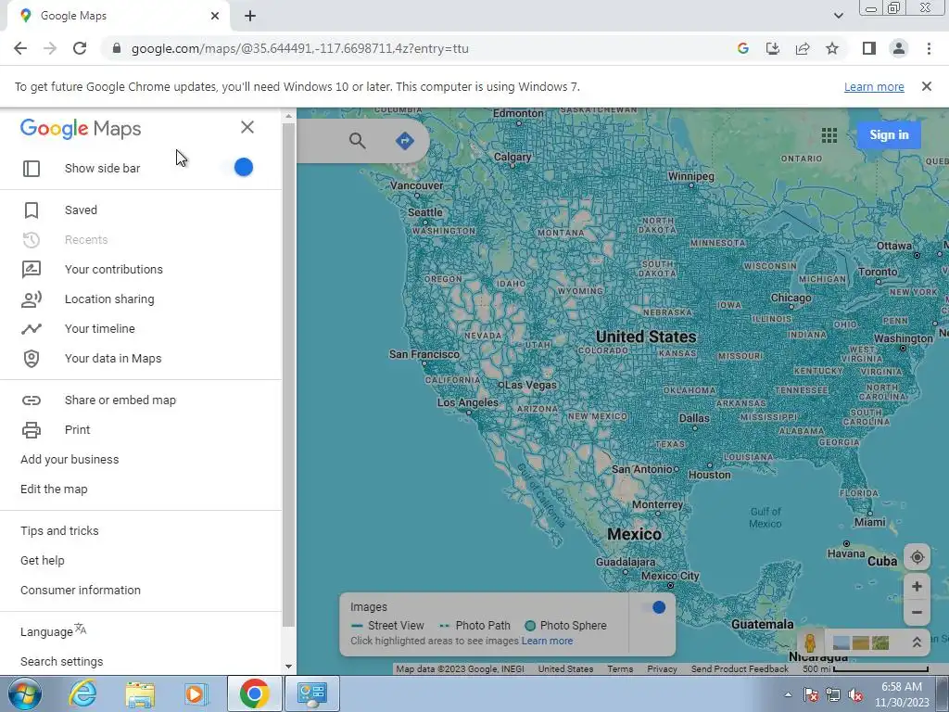
Task: Click the Your timeline graph icon
Action: (x=32, y=329)
